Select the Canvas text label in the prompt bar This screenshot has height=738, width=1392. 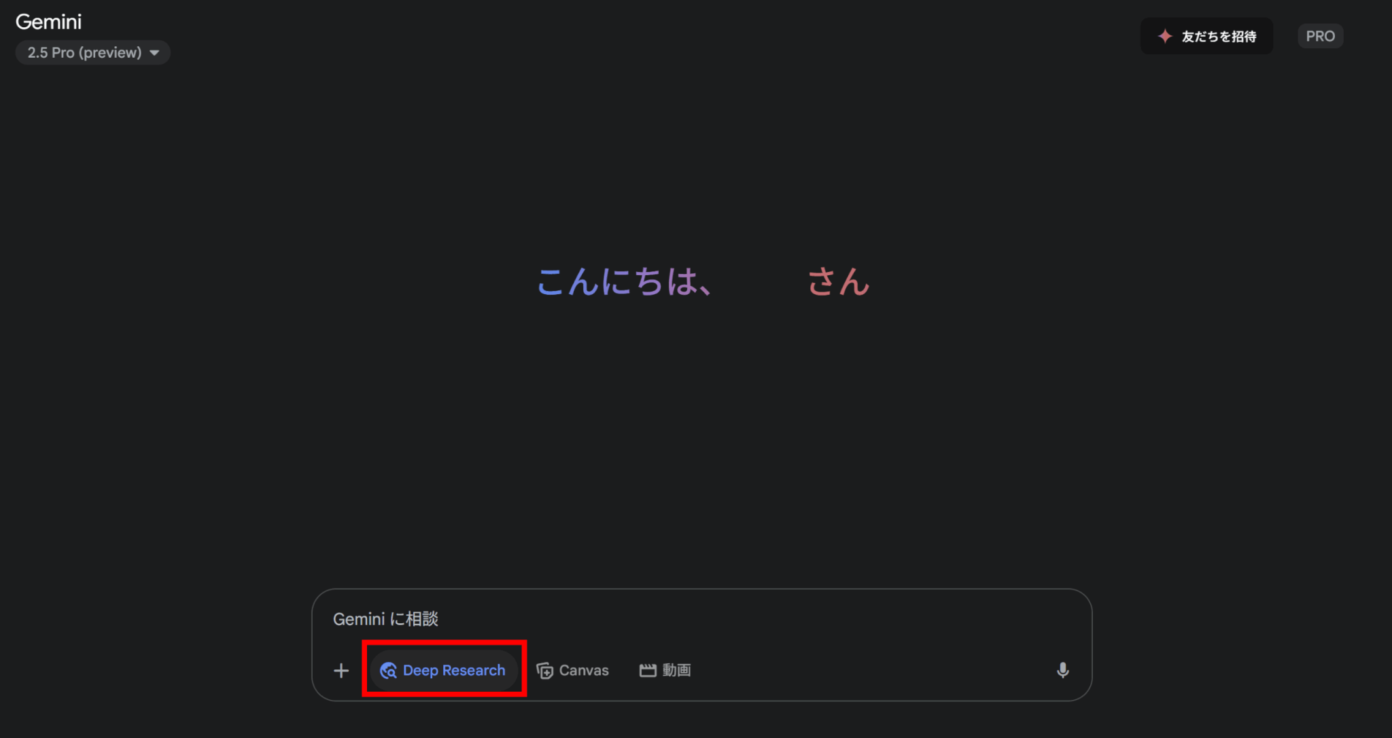click(584, 671)
